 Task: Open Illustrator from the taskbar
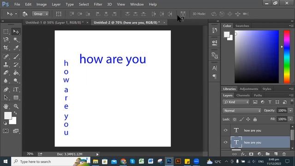pos(178,161)
